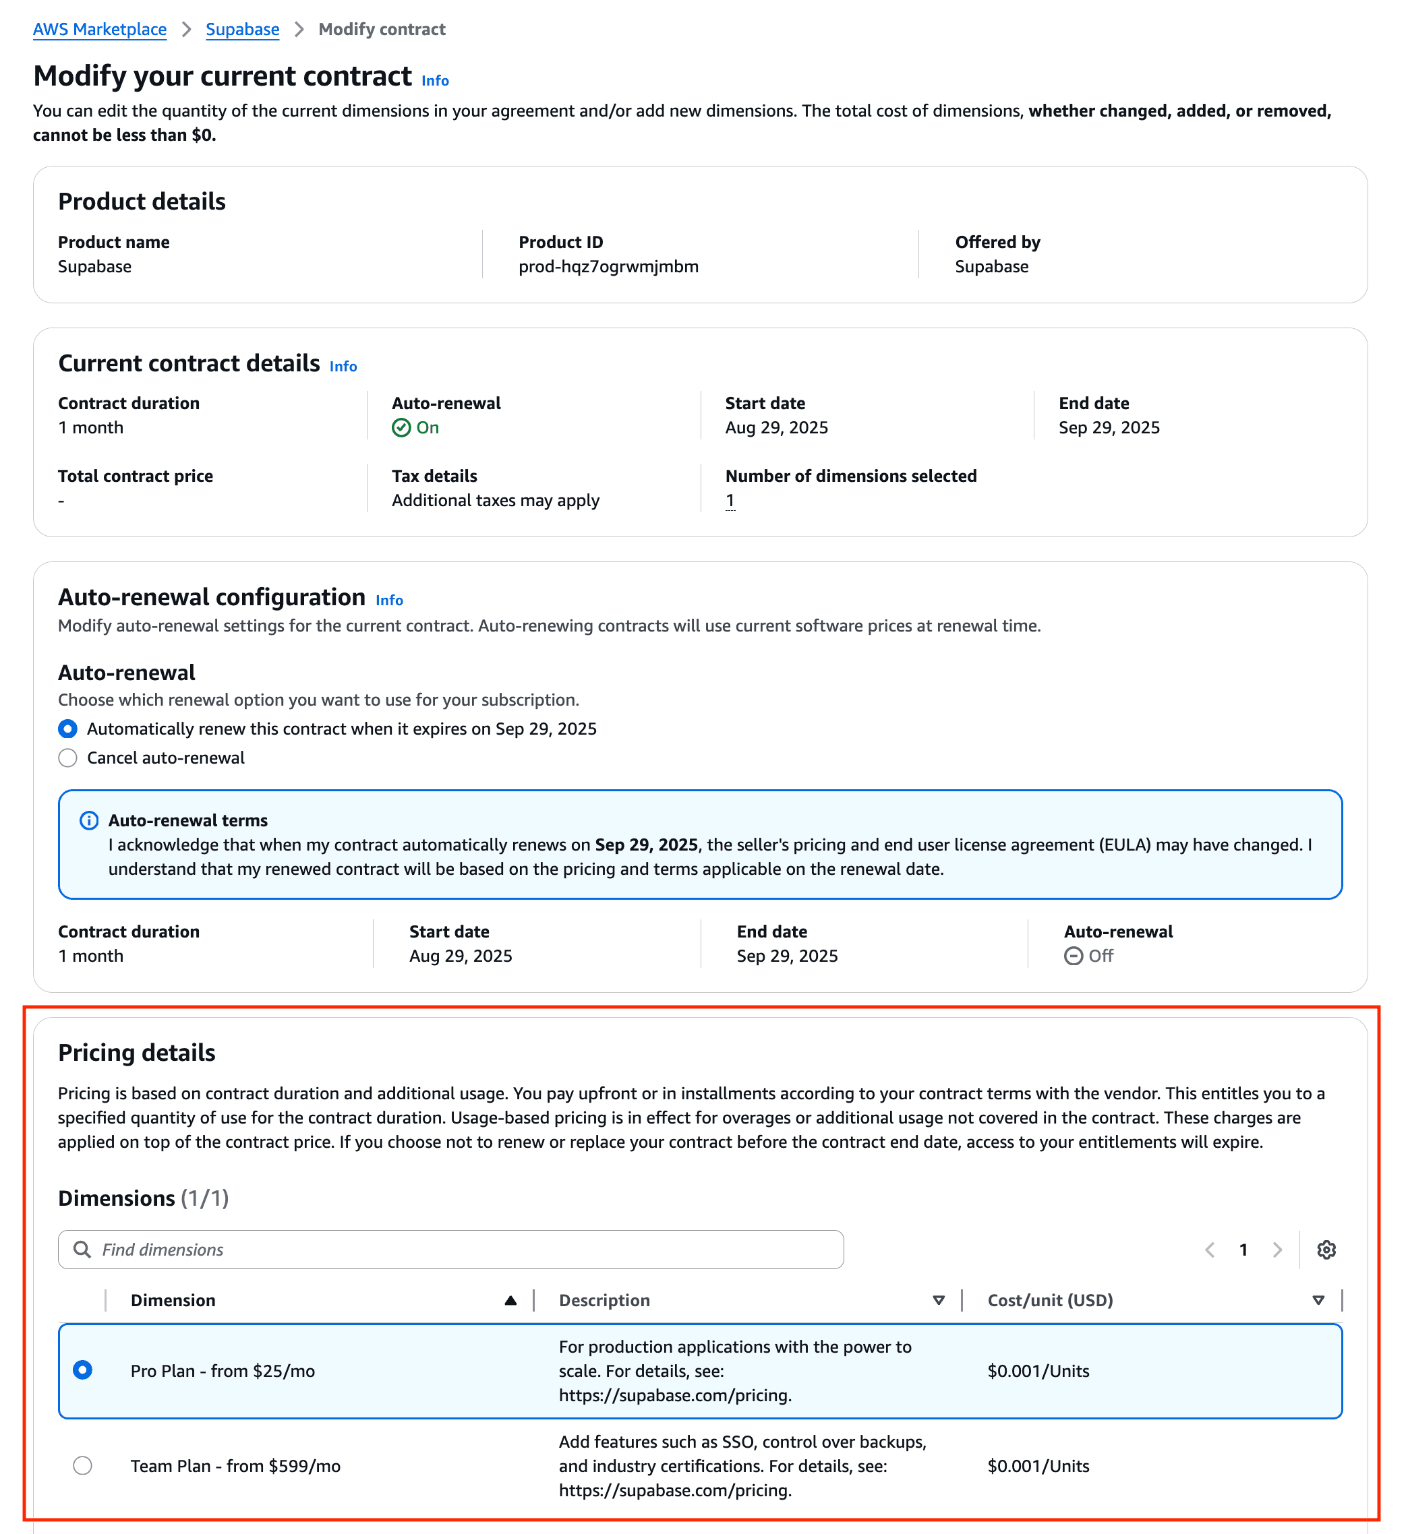Sort the Dimension column using the ascending arrow
1408x1534 pixels.
[x=510, y=1299]
